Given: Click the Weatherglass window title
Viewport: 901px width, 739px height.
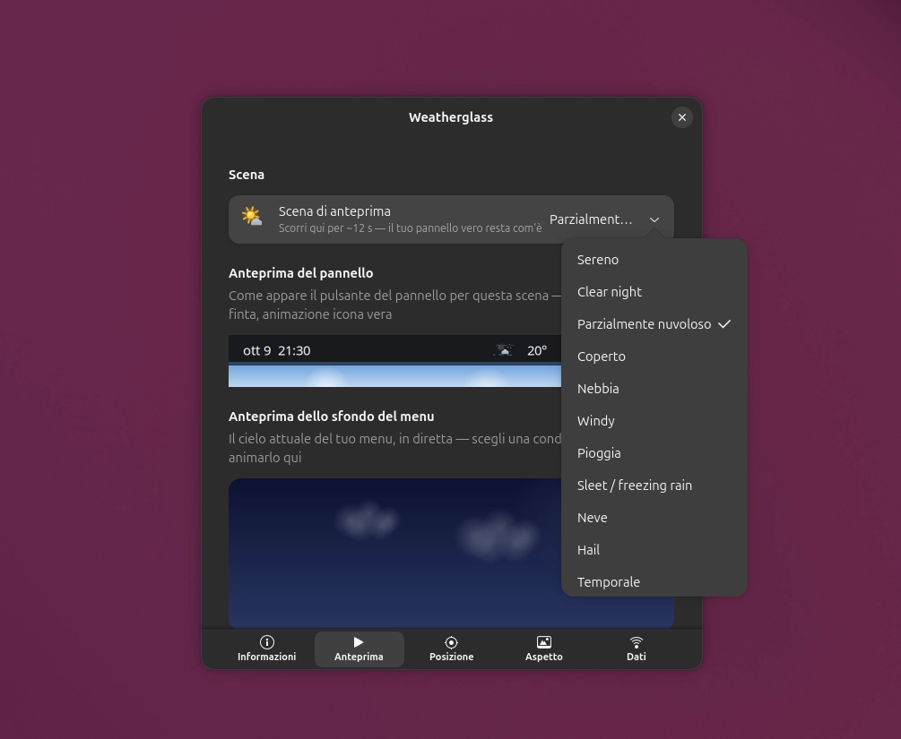Looking at the screenshot, I should click(x=450, y=117).
